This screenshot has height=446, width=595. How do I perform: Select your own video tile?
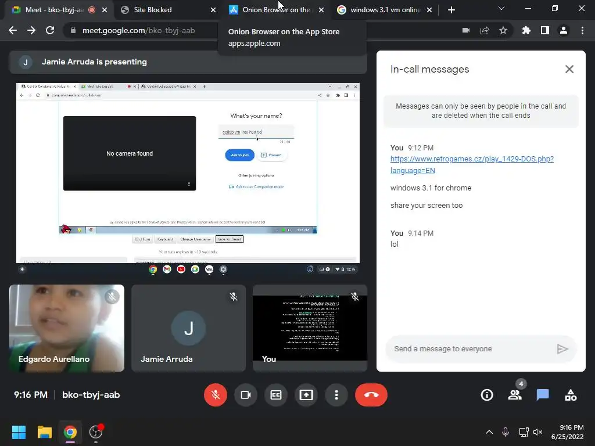[x=310, y=328]
